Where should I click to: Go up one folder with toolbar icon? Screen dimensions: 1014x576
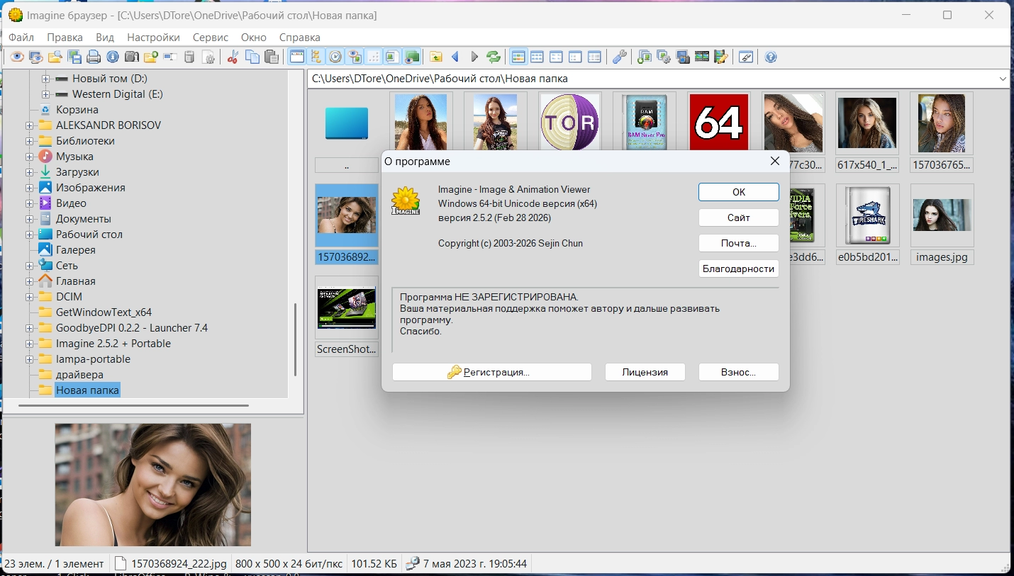pyautogui.click(x=435, y=57)
